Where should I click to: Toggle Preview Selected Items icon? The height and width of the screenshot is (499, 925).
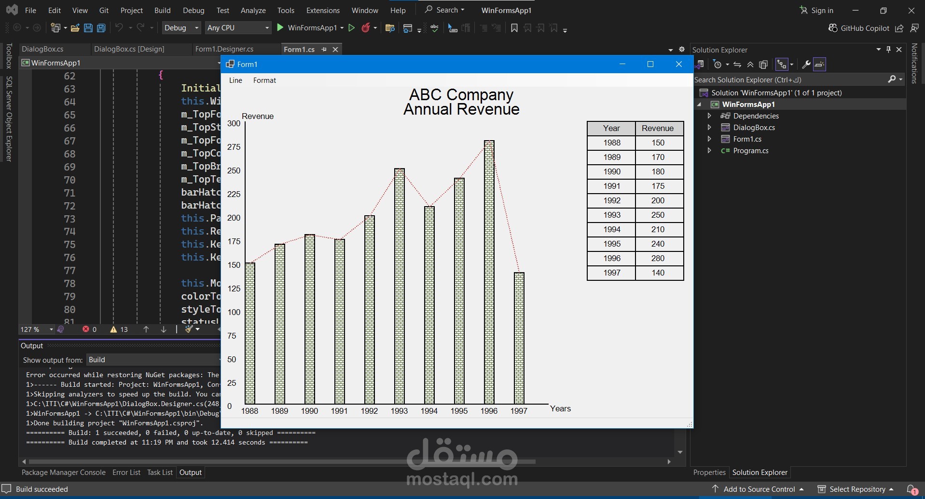click(819, 65)
